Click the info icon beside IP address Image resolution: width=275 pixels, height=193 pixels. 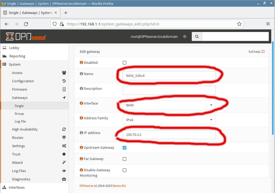(x=81, y=133)
